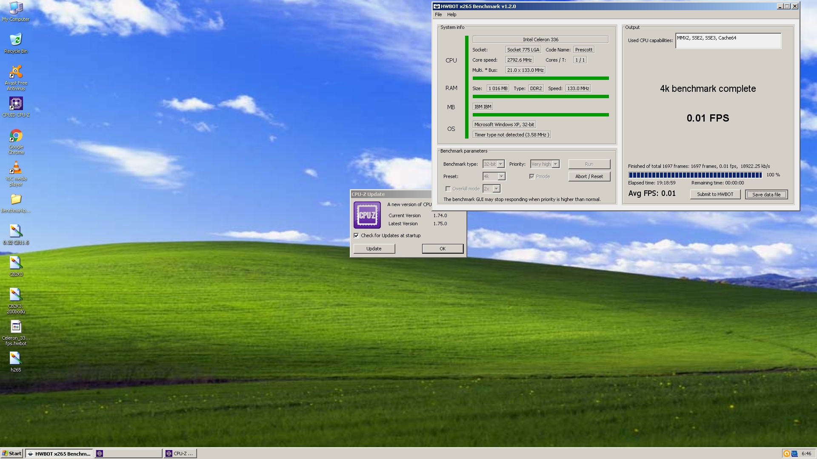Click the IBM IBM motherboard value
Viewport: 817px width, 459px height.
483,107
